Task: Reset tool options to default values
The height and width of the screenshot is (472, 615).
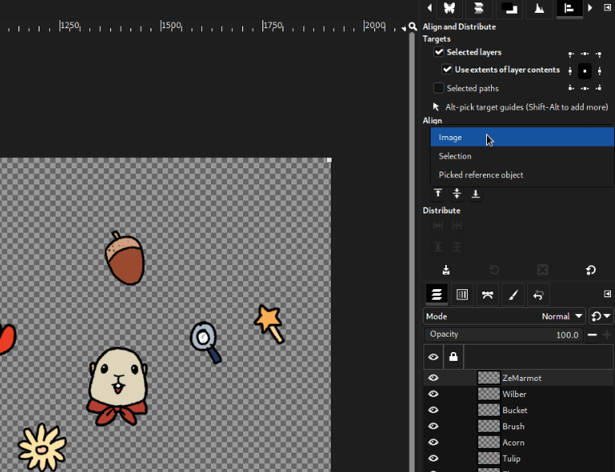Action: tap(590, 270)
